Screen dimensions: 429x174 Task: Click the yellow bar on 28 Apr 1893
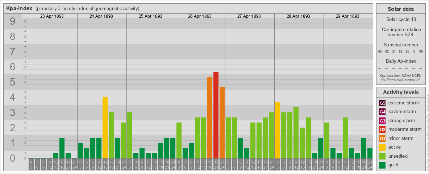point(278,130)
